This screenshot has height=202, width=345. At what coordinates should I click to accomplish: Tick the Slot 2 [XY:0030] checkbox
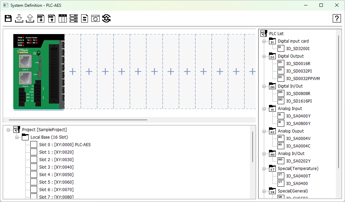(x=34, y=159)
